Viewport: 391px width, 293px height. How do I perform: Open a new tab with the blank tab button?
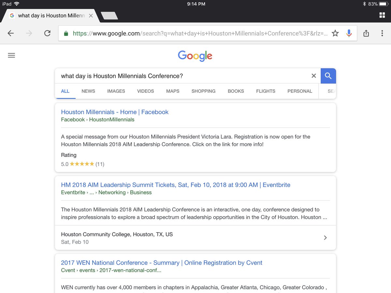(109, 16)
